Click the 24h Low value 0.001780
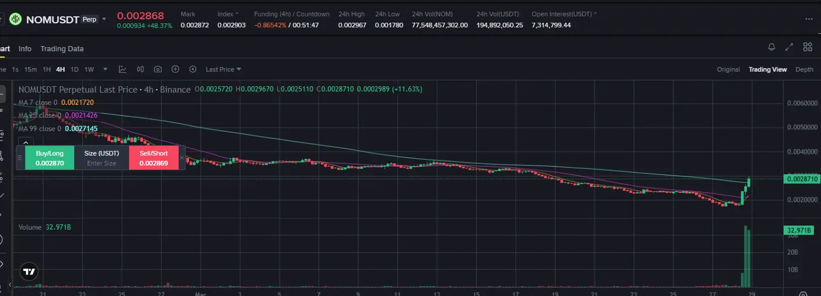821x296 pixels. (x=389, y=25)
